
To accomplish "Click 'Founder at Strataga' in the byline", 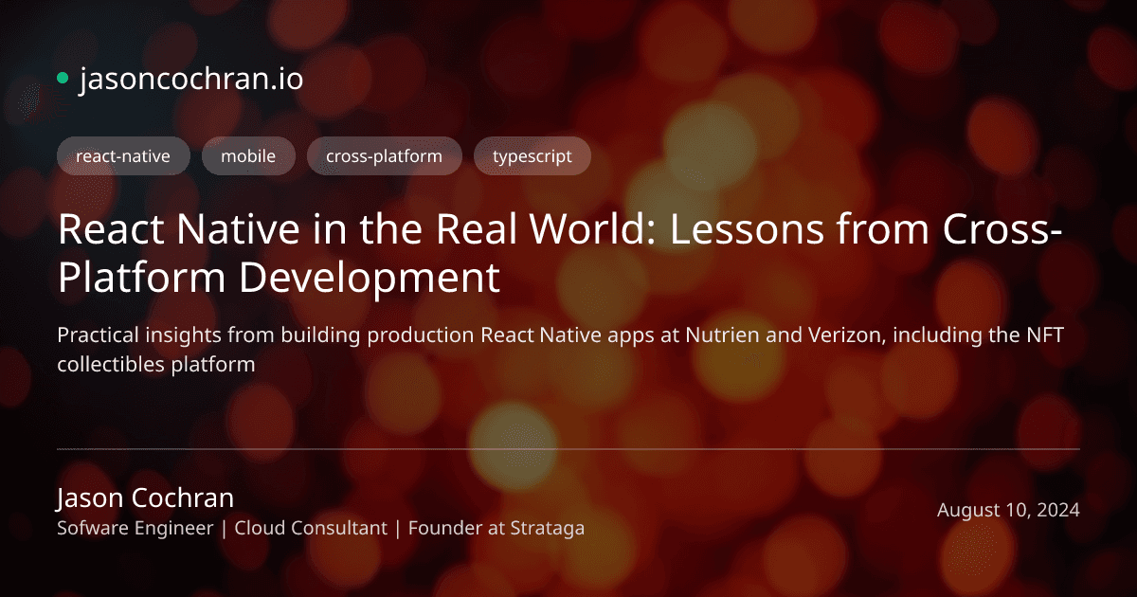I will pos(496,528).
